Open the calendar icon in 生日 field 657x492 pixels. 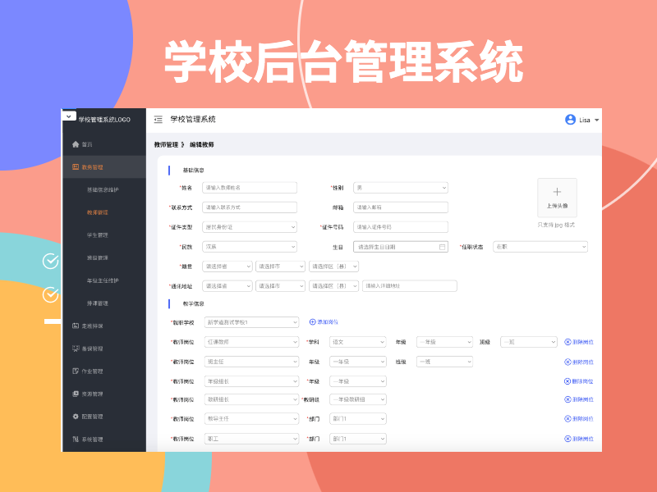click(x=442, y=248)
